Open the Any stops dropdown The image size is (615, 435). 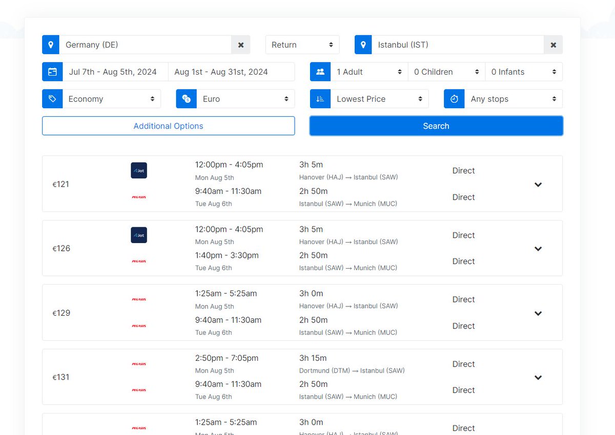click(514, 99)
